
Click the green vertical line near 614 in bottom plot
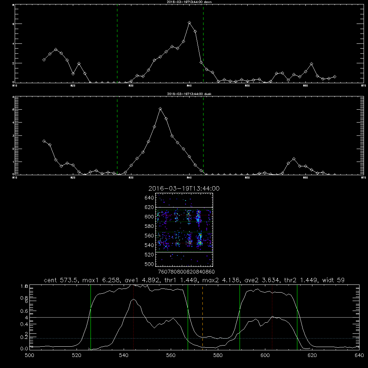[x=297, y=317]
